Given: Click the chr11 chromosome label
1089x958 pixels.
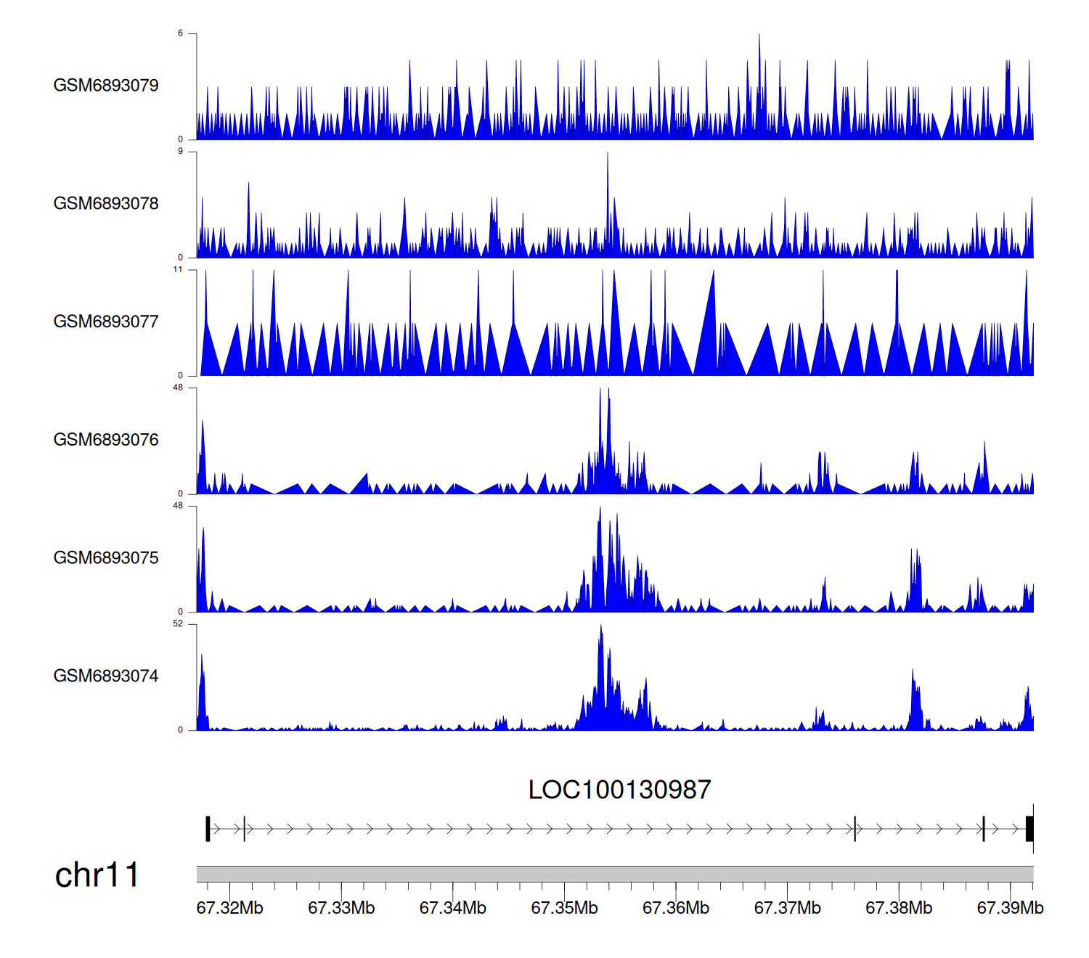Looking at the screenshot, I should (x=97, y=875).
